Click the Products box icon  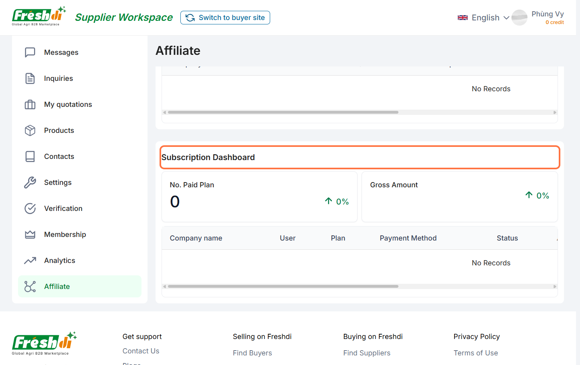point(30,130)
